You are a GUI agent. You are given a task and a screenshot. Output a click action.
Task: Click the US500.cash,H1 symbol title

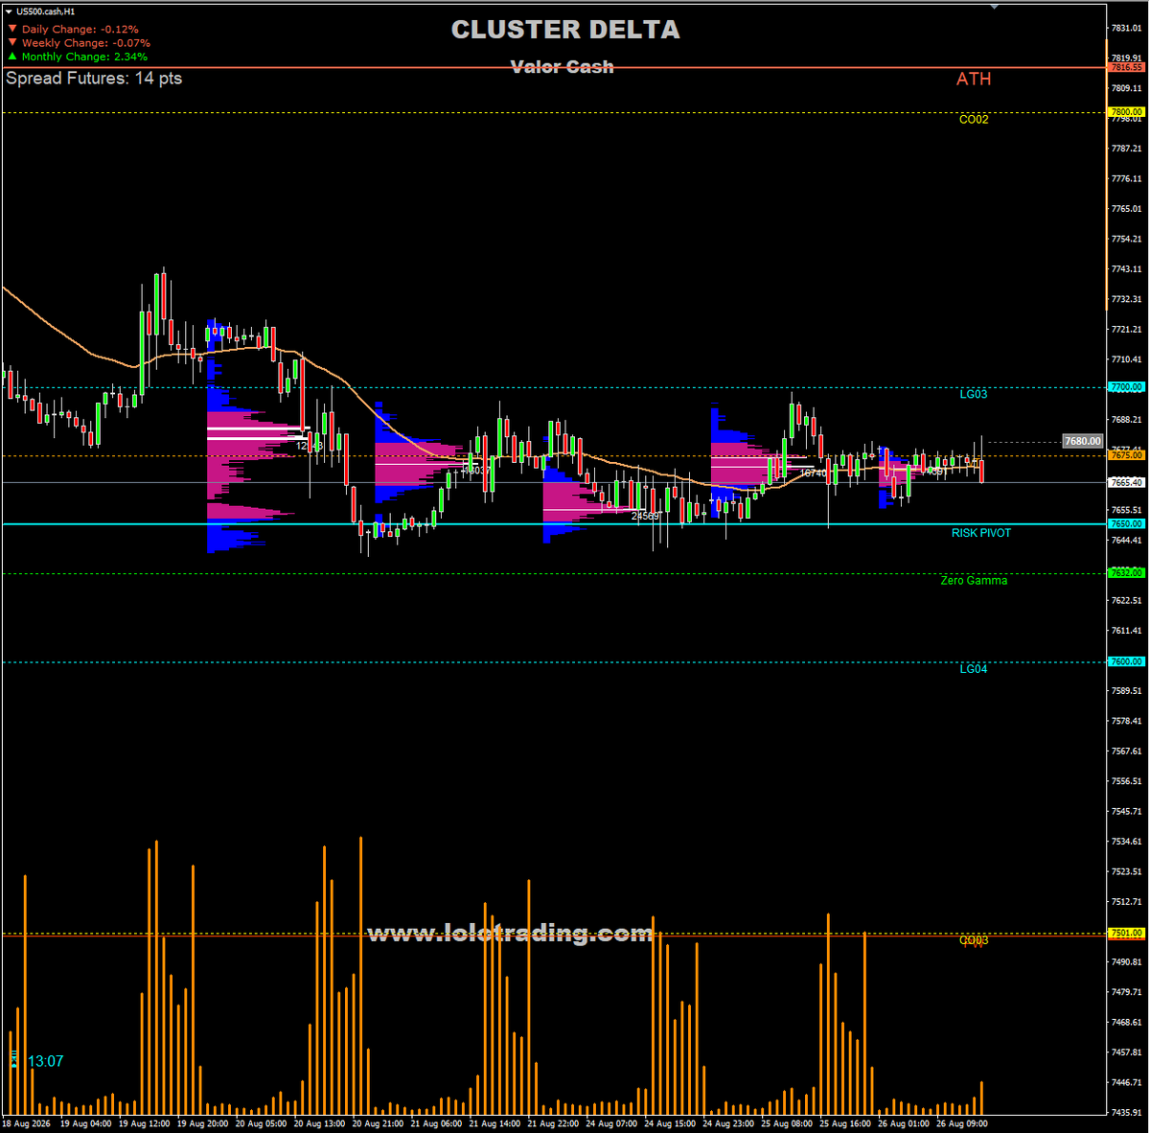point(45,12)
